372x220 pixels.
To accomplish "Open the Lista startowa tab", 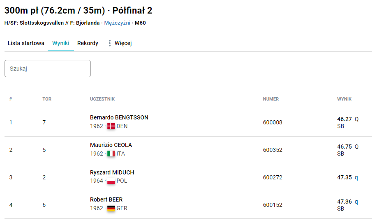I will [26, 43].
